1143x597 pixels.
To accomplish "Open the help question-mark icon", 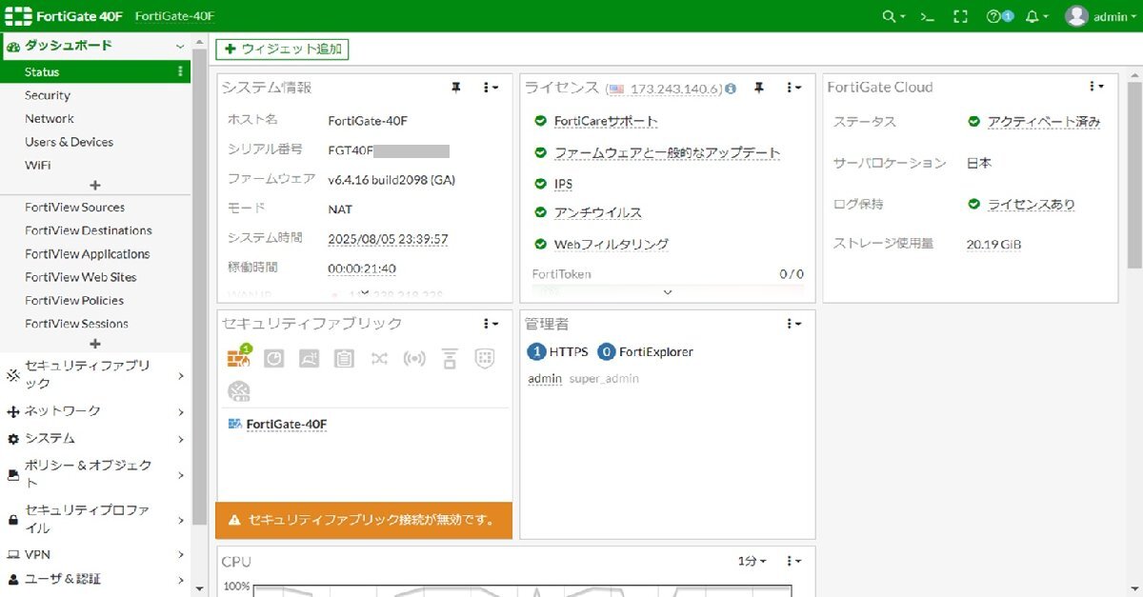I will click(x=993, y=16).
